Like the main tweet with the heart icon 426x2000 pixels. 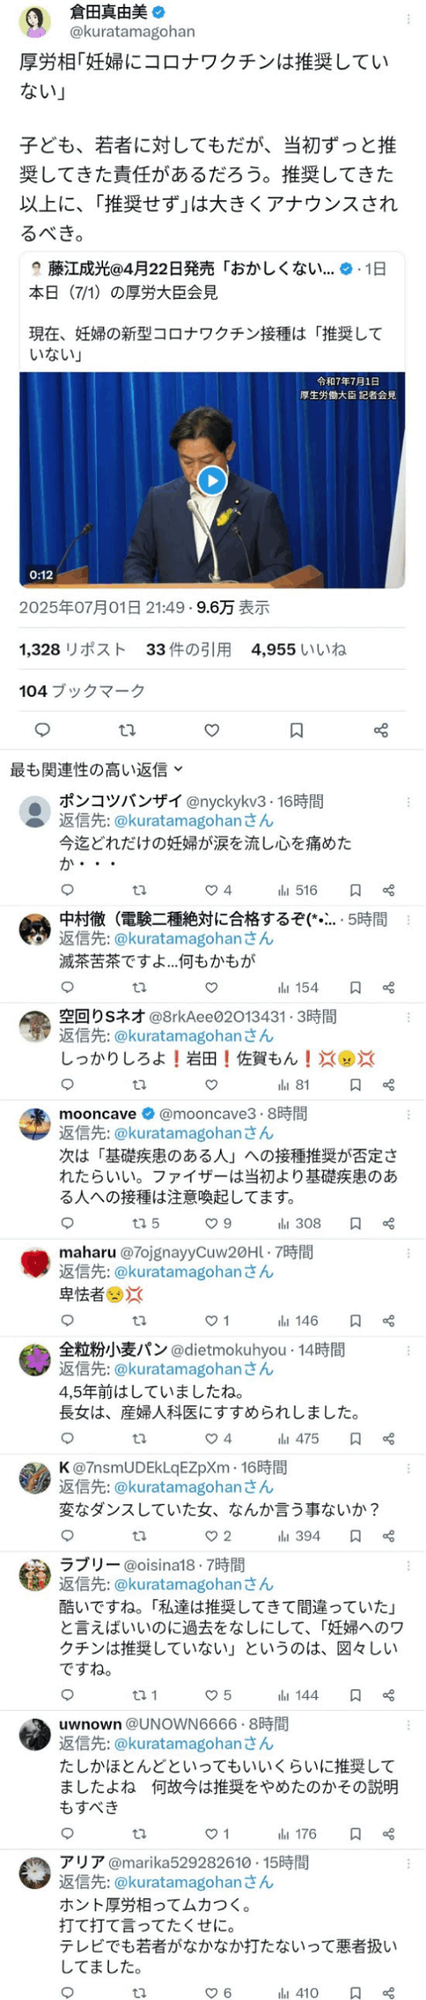click(x=211, y=730)
